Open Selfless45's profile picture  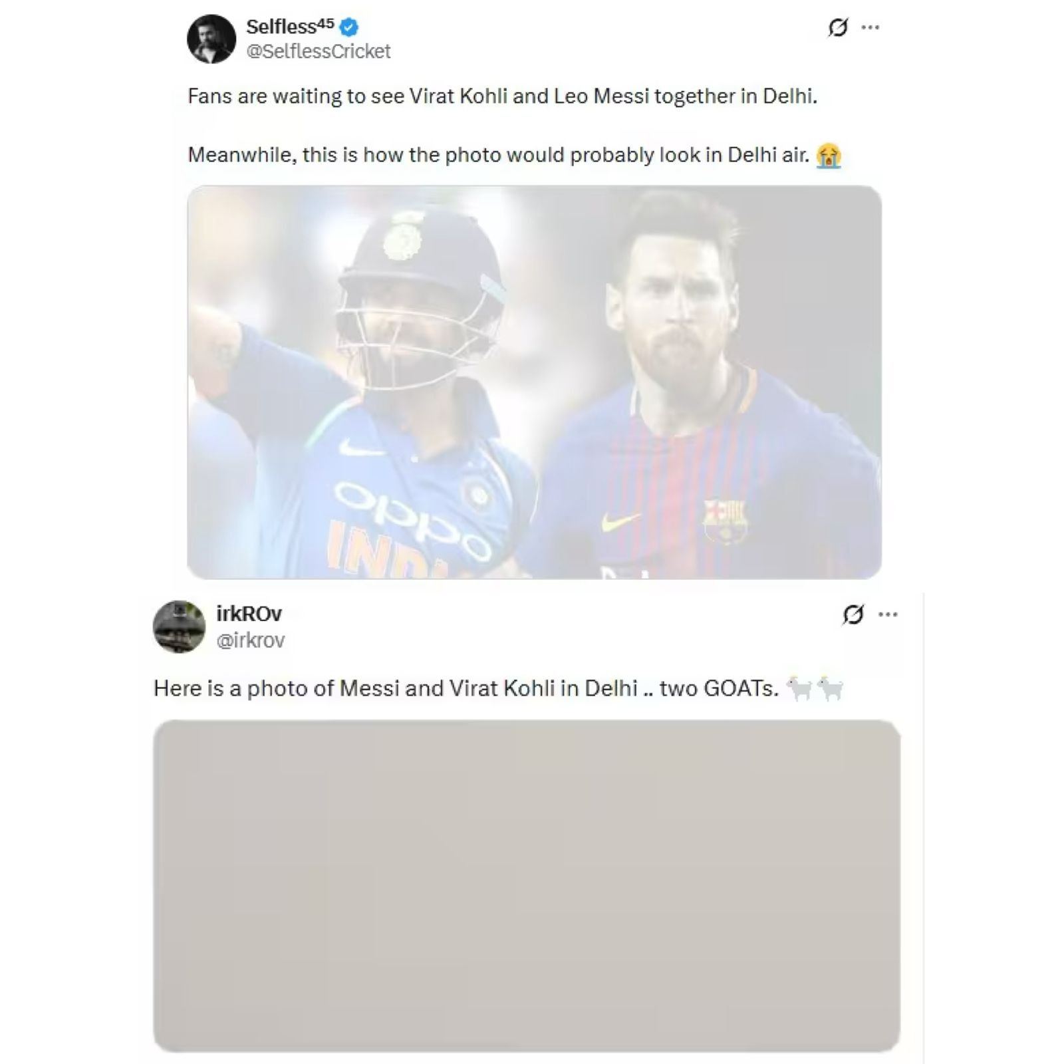point(211,39)
